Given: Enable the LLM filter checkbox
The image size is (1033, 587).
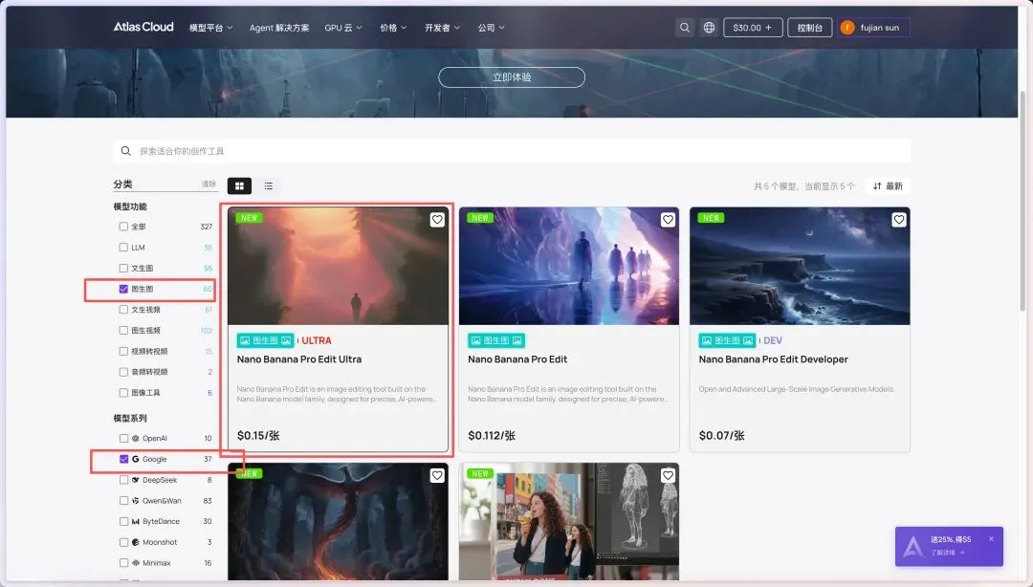Looking at the screenshot, I should click(x=123, y=247).
